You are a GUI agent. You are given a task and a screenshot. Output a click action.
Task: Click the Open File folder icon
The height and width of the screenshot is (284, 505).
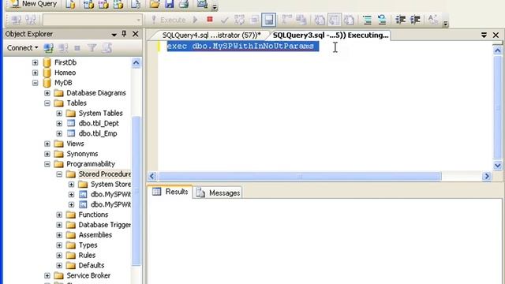click(x=155, y=4)
